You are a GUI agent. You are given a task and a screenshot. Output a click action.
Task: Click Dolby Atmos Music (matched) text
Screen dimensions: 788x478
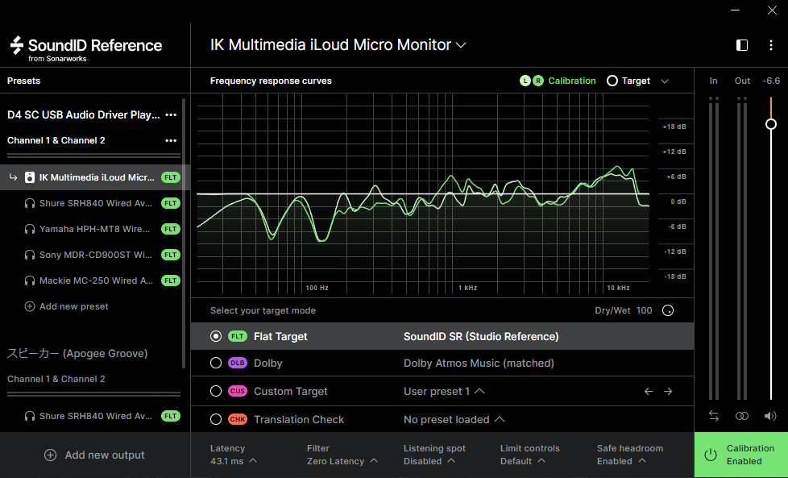coord(479,363)
